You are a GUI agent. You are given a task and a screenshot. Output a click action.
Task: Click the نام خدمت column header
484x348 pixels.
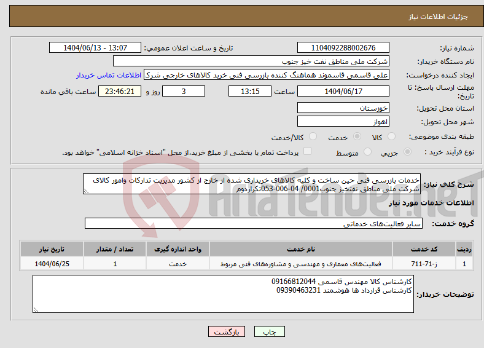pos(301,249)
